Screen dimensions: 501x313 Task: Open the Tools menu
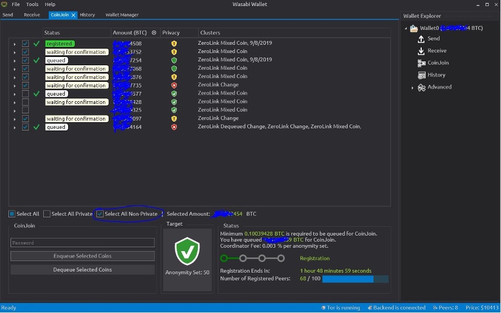coord(32,4)
